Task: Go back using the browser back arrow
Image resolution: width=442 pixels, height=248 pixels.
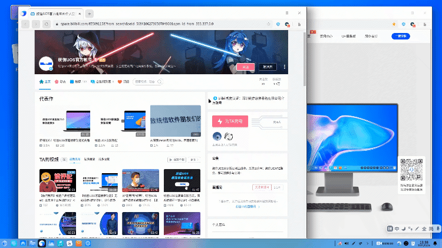Action: [x=25, y=24]
